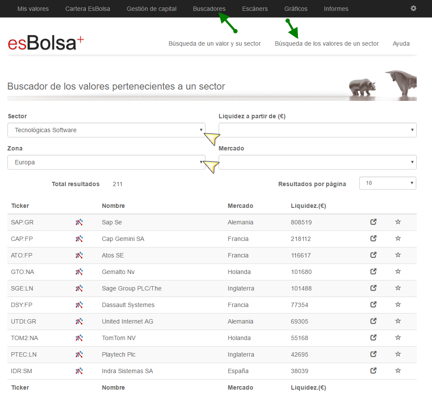Click the esBolsa+ logo

coord(46,43)
